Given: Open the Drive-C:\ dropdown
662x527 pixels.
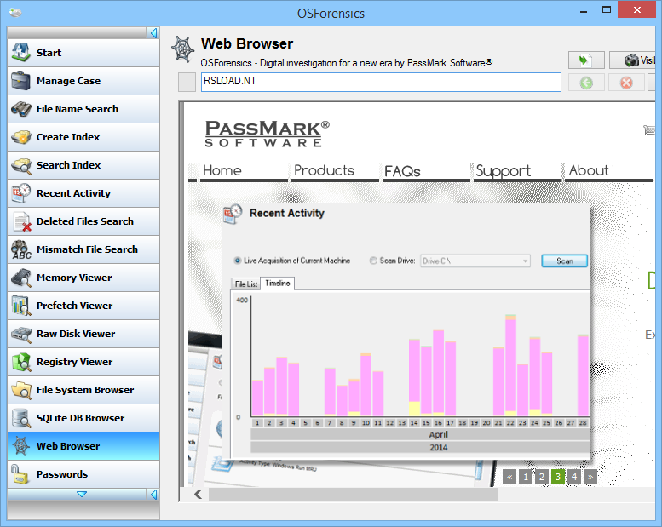Looking at the screenshot, I should [475, 261].
